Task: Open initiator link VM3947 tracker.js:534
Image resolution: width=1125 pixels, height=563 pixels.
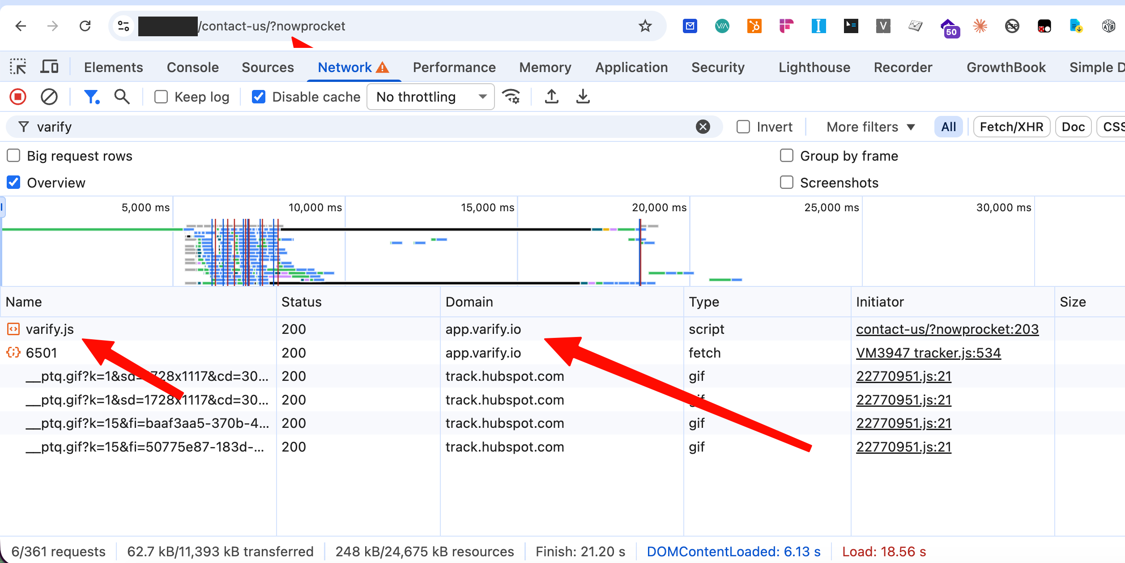Action: click(929, 353)
